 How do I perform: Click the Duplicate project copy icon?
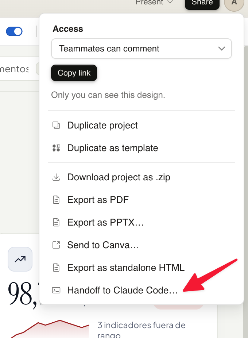[x=56, y=126]
